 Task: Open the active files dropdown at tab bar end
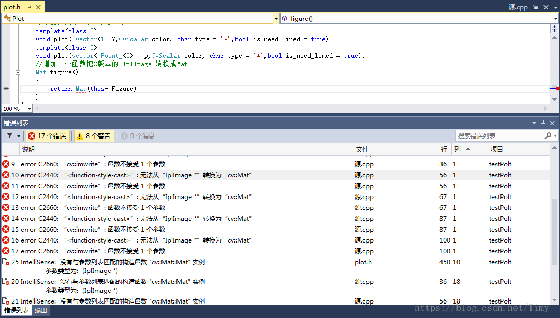pyautogui.click(x=556, y=7)
